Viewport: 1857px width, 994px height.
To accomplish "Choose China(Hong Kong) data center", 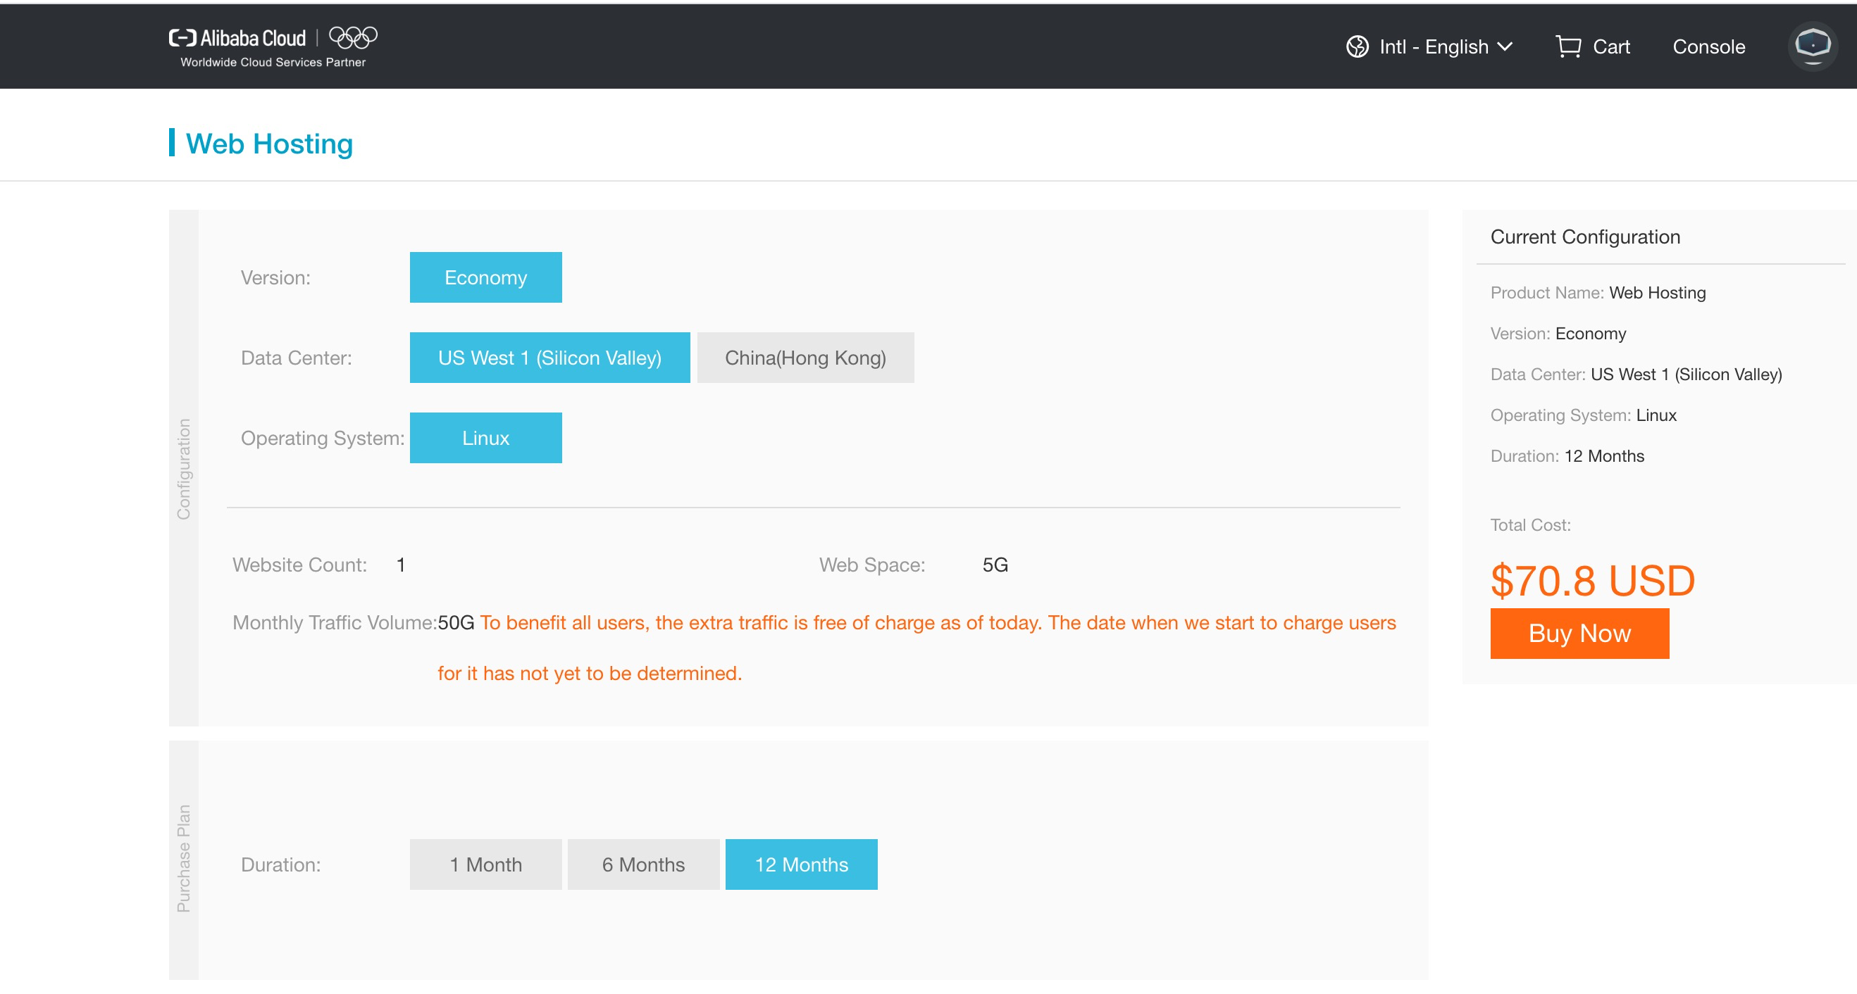I will click(805, 358).
